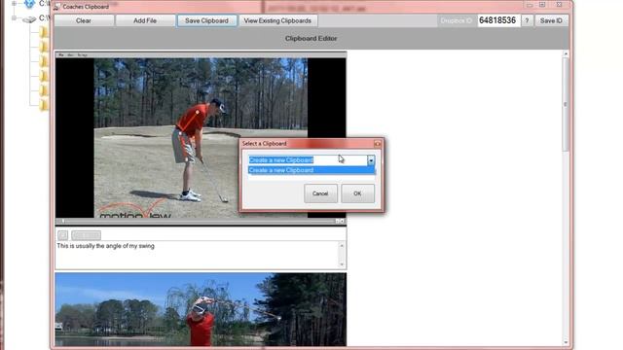Click the seek bar under the first video
Image resolution: width=623 pixels, height=350 pixels.
pyautogui.click(x=199, y=221)
